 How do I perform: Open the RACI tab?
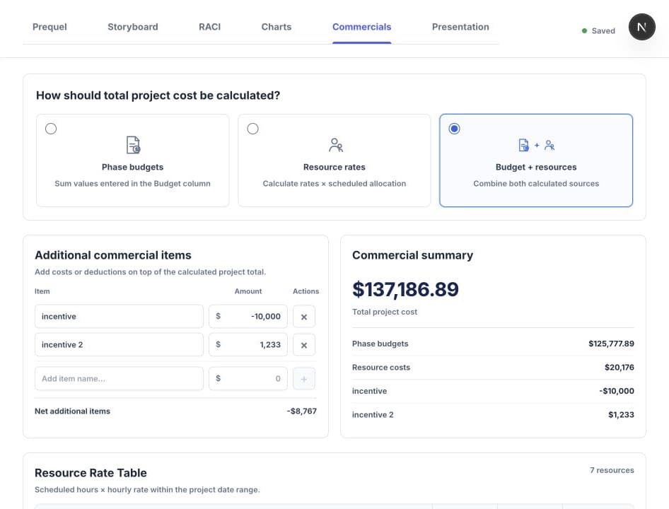click(x=209, y=27)
